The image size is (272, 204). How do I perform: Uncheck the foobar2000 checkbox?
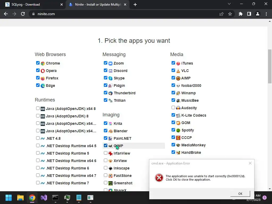pos(173,85)
